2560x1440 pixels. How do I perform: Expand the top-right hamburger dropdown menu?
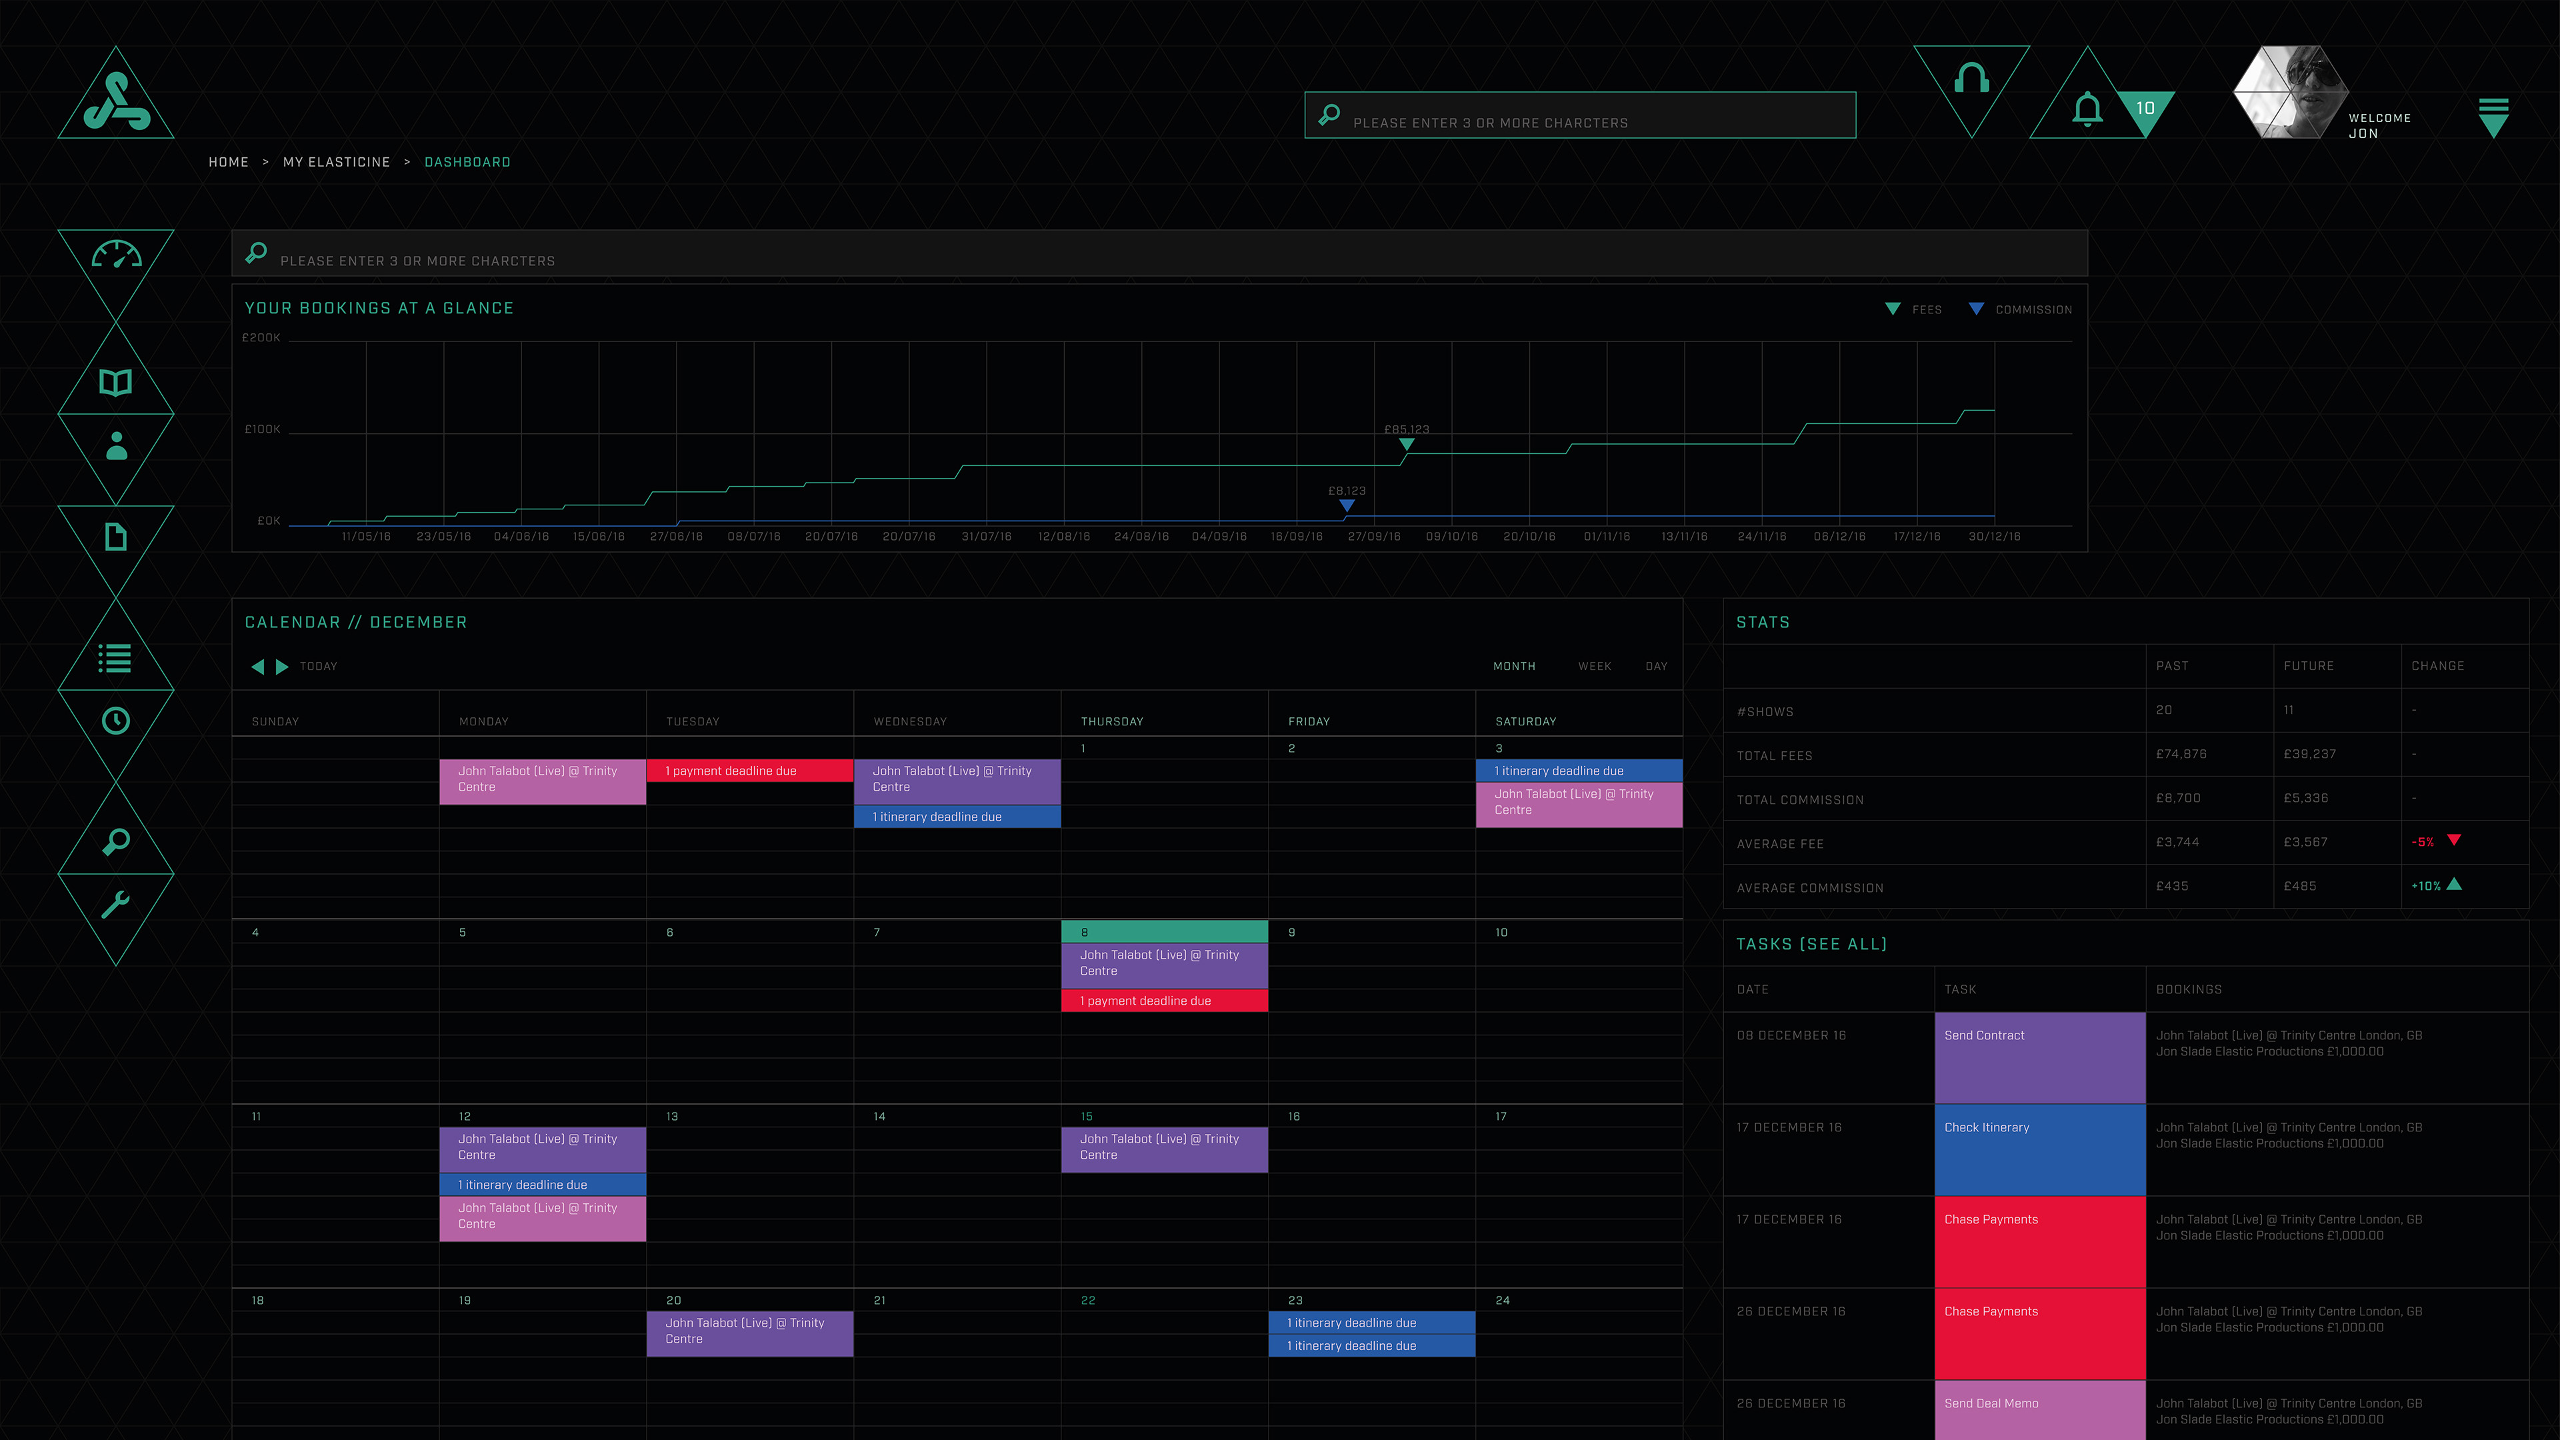coord(2493,116)
